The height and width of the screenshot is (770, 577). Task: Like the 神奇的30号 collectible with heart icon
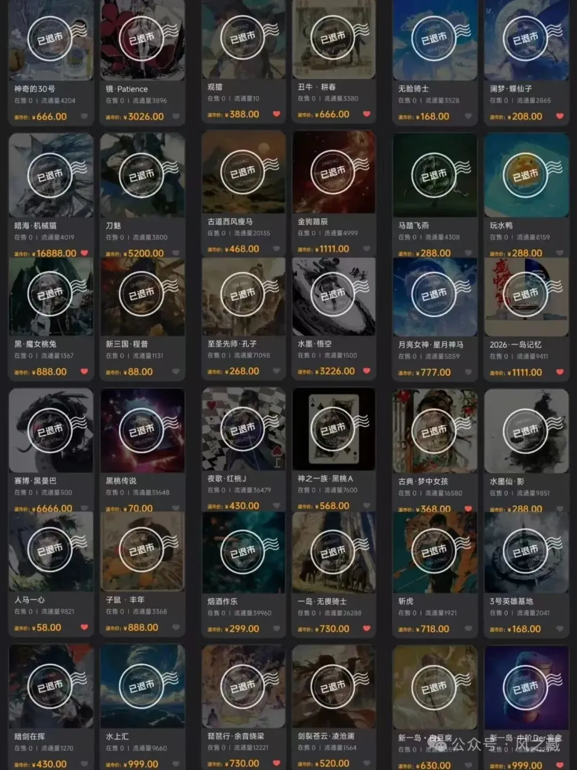coord(84,116)
